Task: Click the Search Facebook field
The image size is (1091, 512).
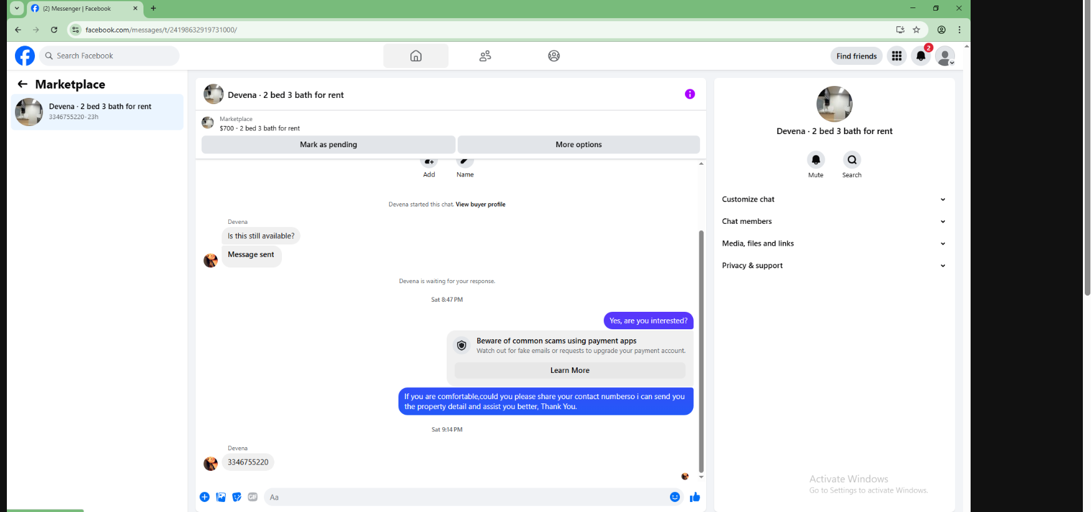Action: (x=109, y=56)
